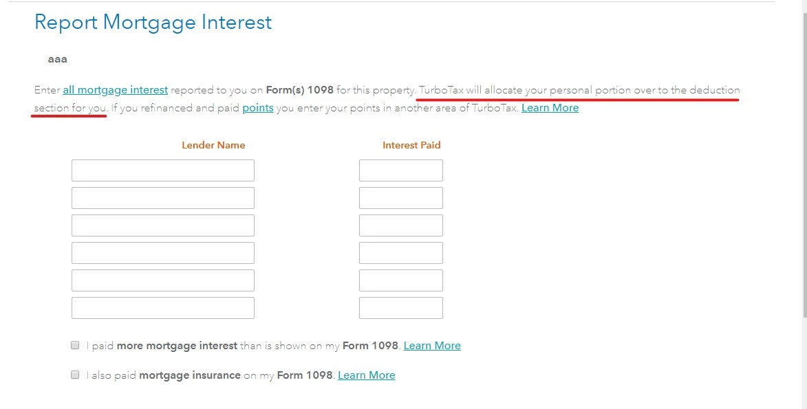This screenshot has height=409, width=807.
Task: Open Learn More link after TurboTax points sentence
Action: coord(550,107)
